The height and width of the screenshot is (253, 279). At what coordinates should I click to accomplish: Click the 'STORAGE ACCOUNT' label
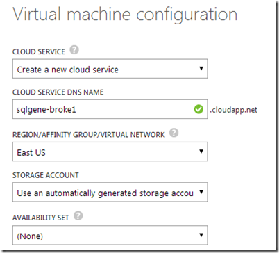46,175
